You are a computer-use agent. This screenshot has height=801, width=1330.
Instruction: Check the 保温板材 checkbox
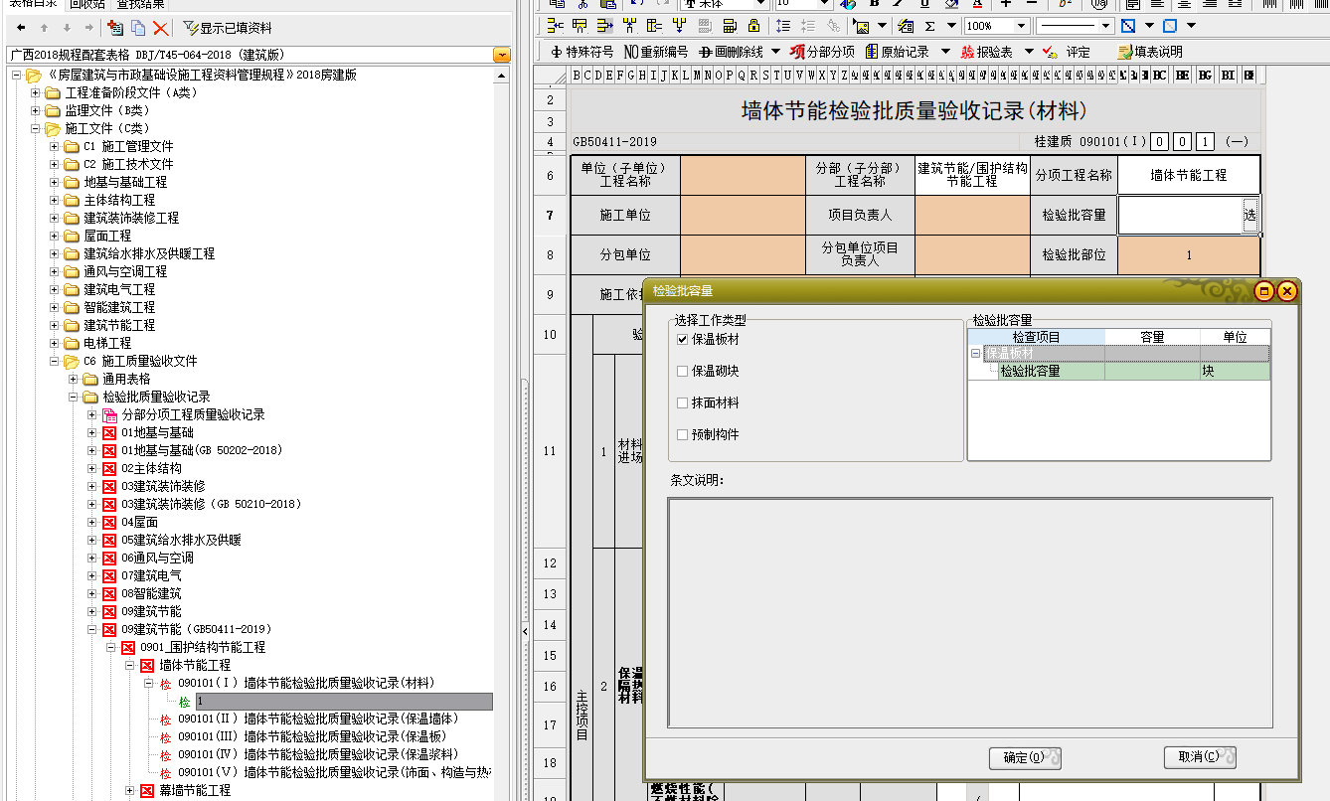tap(682, 339)
